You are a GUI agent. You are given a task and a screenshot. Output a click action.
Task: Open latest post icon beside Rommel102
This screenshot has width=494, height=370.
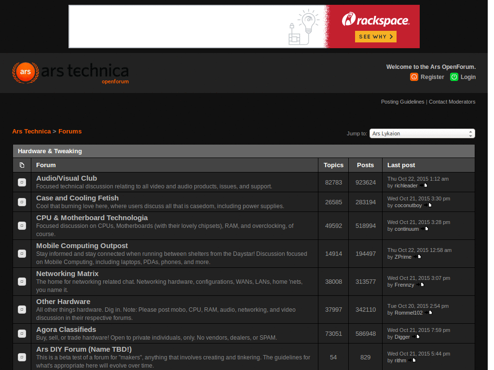pyautogui.click(x=428, y=313)
